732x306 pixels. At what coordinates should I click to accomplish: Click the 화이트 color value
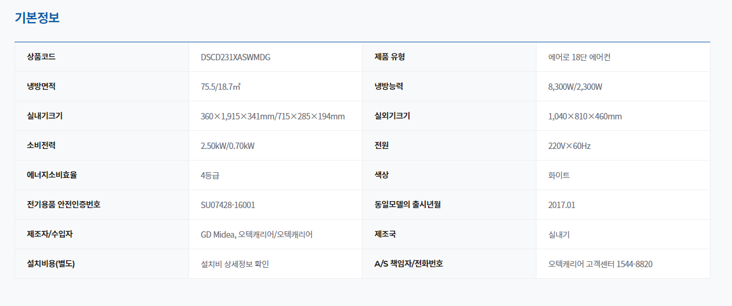tap(559, 176)
